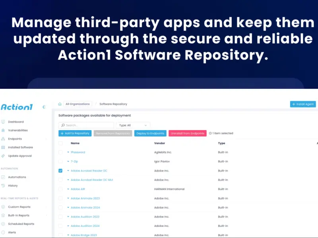Check the Adobe Animate 2023 checkbox
Image resolution: width=318 pixels, height=238 pixels.
tap(60, 198)
